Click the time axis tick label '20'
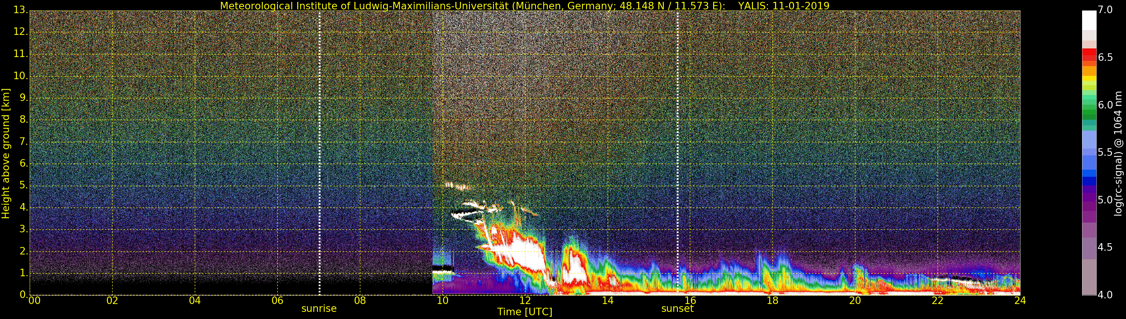 coord(855,301)
